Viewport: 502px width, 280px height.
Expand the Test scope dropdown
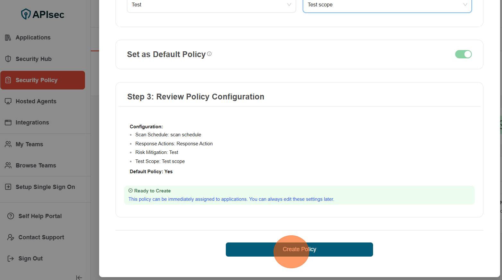(387, 4)
